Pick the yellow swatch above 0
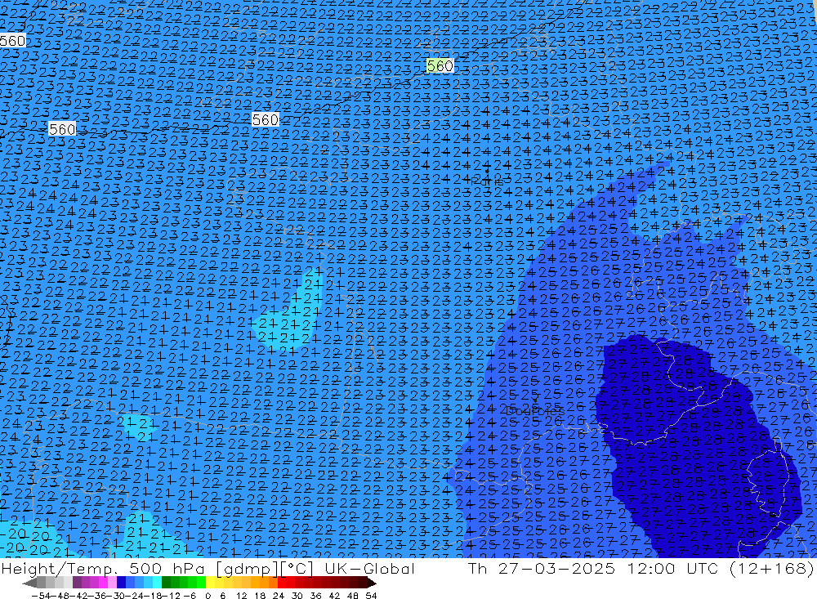Viewport: 817px width, 599px height. pos(210,583)
